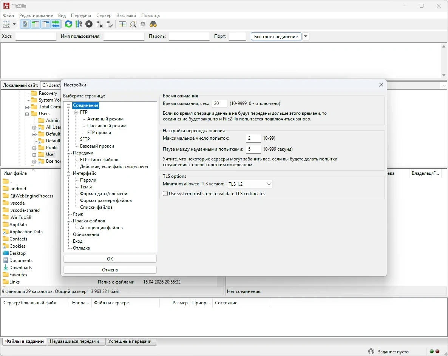Open the Сервер menu
This screenshot has width=448, height=356.
click(104, 15)
